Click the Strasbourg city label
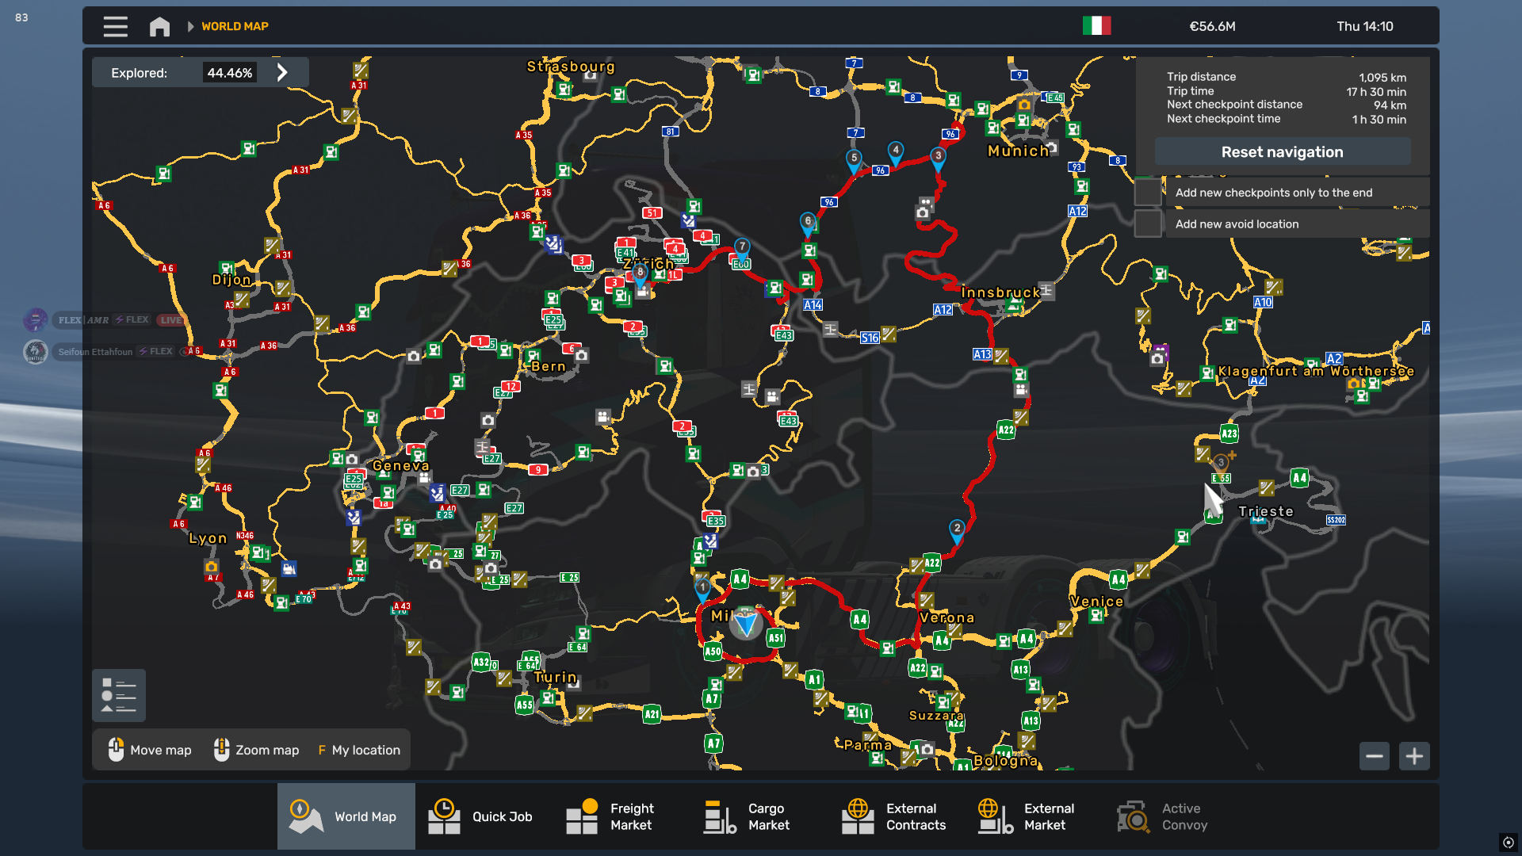 571,67
